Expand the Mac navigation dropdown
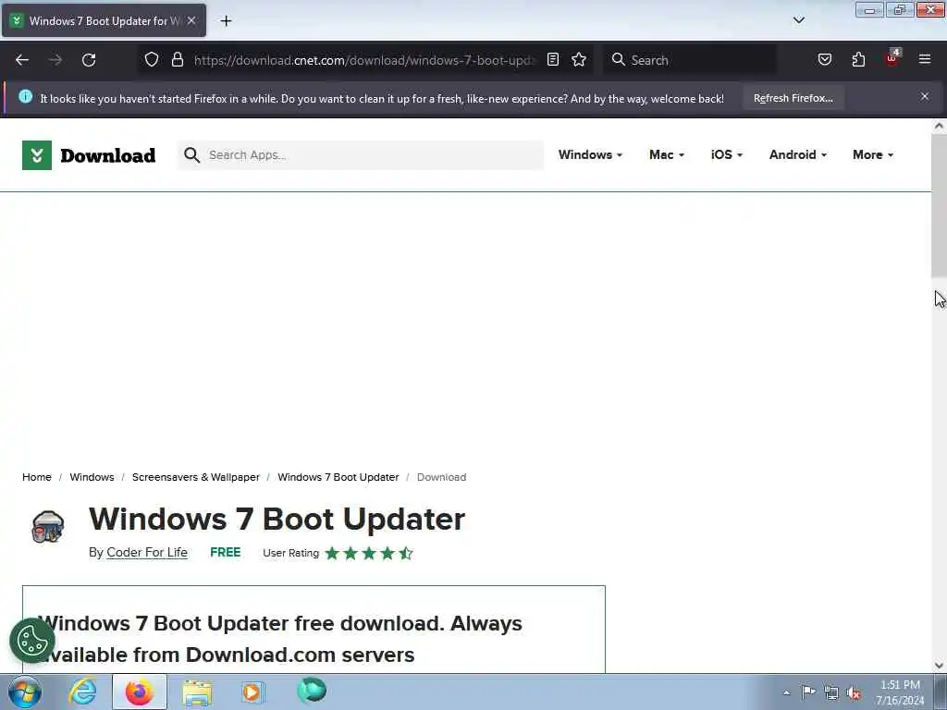 tap(667, 155)
